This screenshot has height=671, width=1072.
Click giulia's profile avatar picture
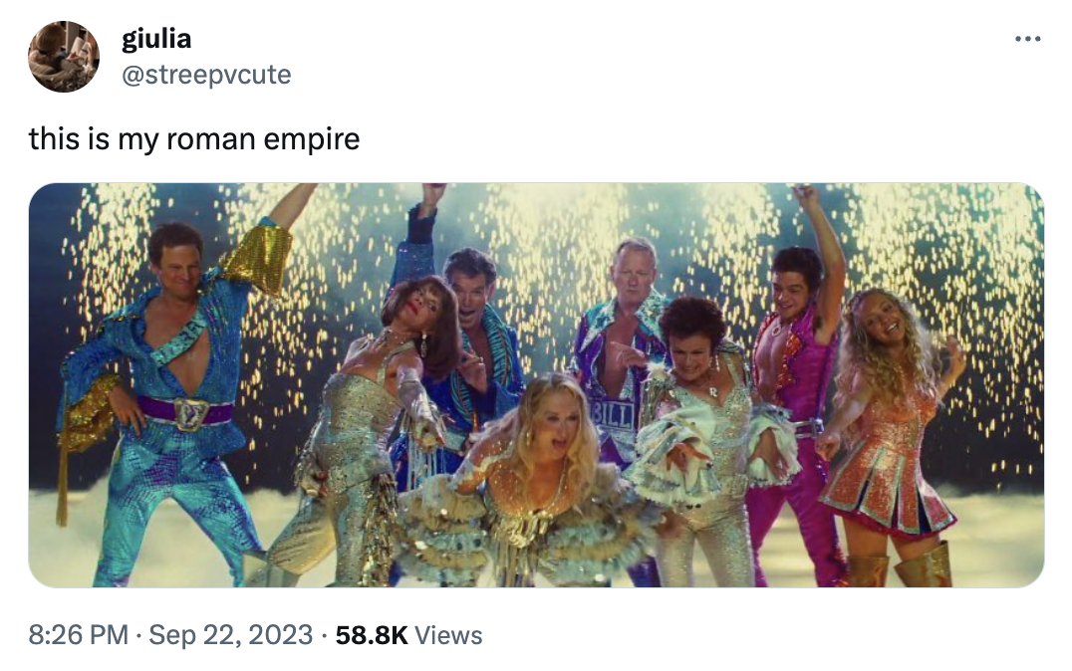click(64, 57)
